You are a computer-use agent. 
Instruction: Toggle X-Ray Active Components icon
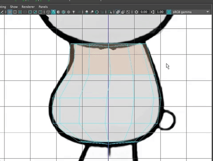(x=123, y=12)
